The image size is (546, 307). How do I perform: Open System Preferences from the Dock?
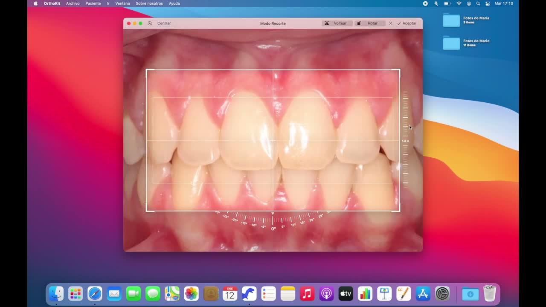point(442,293)
